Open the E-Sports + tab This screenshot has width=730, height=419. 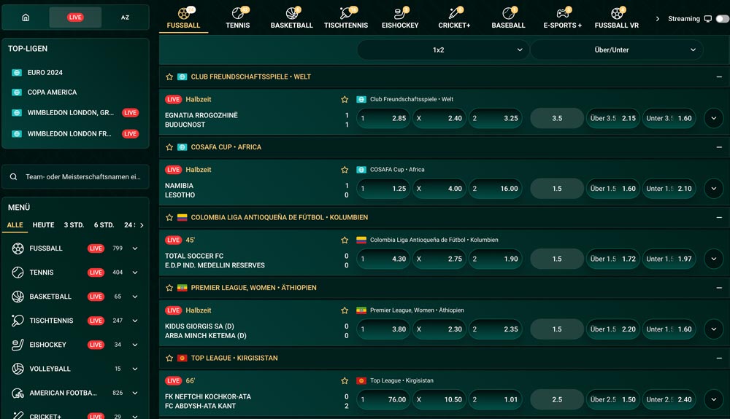[562, 18]
